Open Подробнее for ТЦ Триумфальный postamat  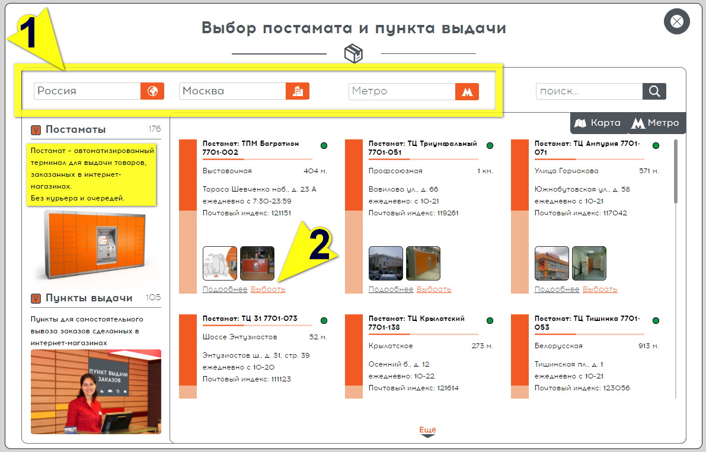[391, 289]
